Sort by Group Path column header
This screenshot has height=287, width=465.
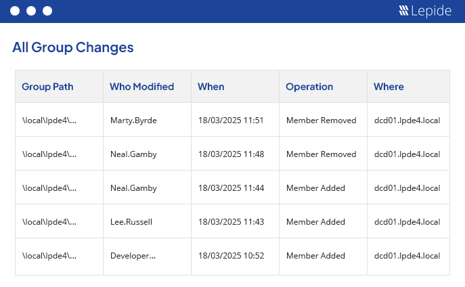(47, 87)
